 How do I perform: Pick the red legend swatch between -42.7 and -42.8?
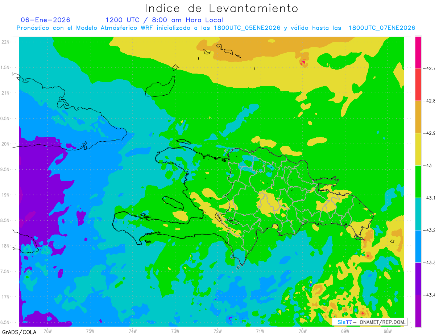(418, 84)
